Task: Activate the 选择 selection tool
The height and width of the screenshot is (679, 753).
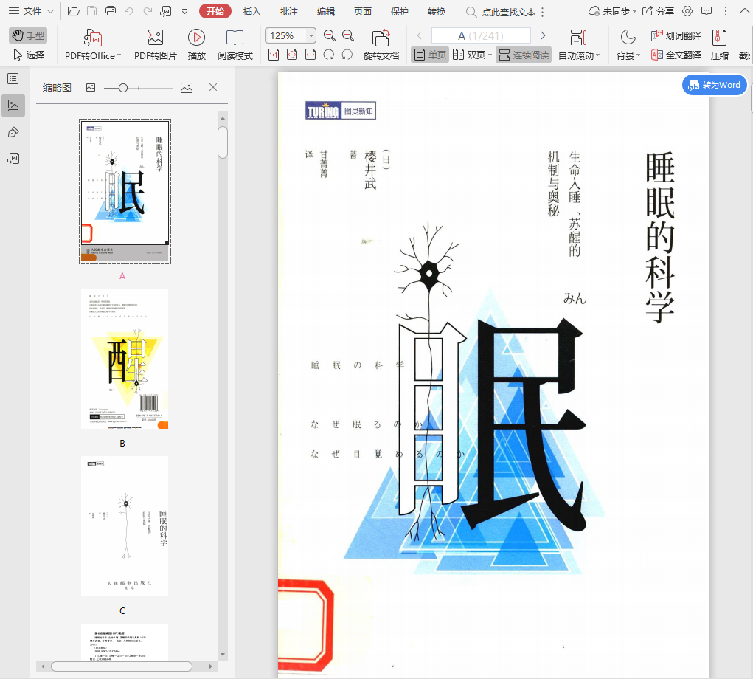Action: click(28, 55)
